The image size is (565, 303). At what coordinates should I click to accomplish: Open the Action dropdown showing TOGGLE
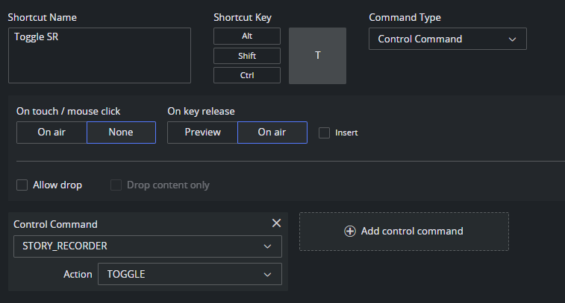(x=190, y=274)
